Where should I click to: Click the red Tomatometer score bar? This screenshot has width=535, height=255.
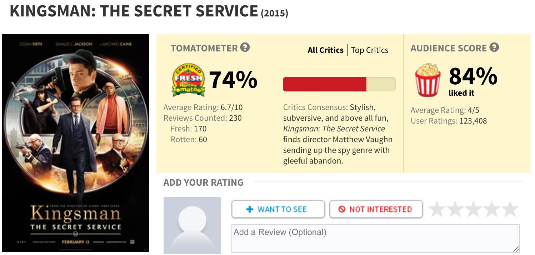(325, 84)
